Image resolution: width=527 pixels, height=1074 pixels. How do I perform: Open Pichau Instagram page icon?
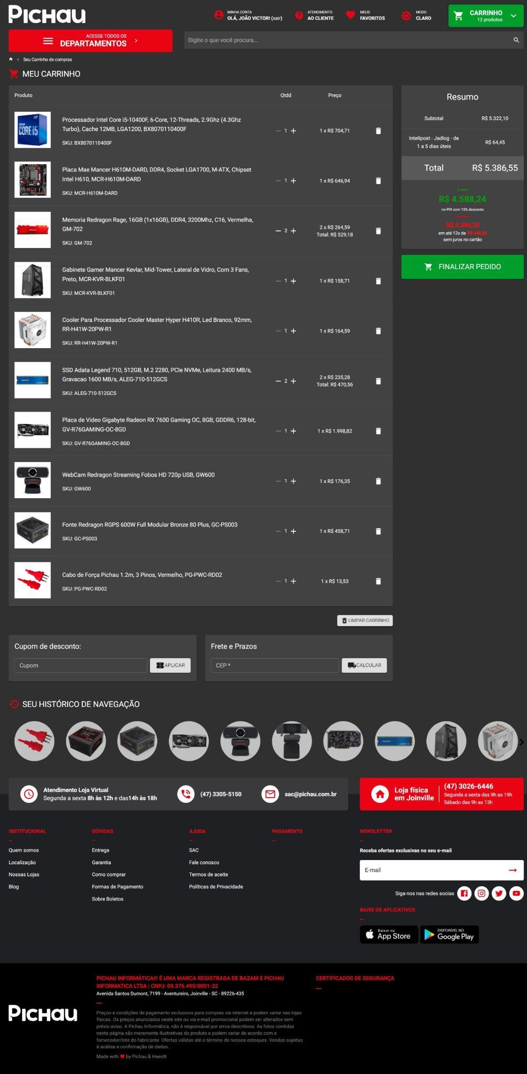point(481,893)
